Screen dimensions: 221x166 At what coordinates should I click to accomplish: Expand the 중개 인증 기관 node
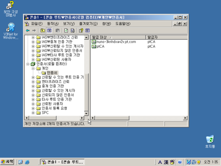point(33,86)
